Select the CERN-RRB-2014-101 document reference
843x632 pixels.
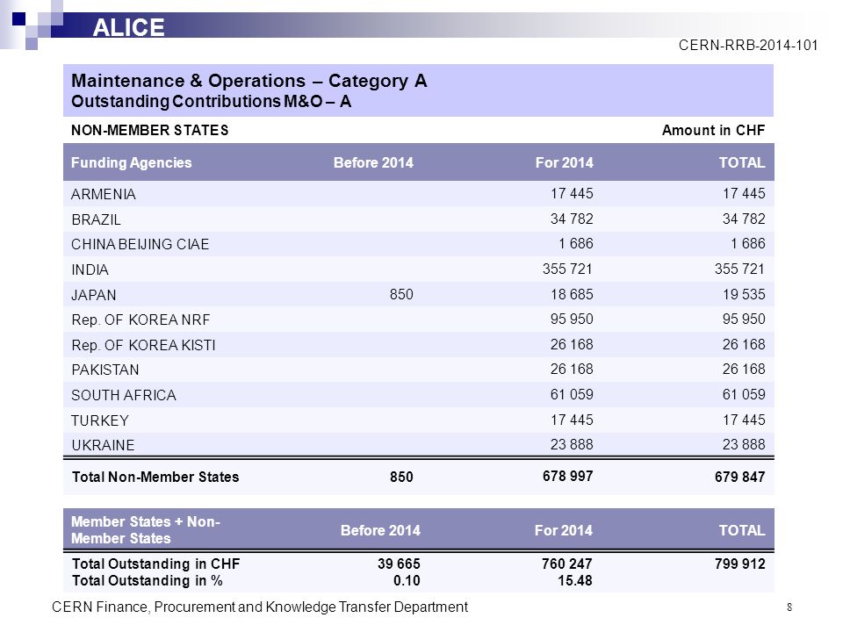tap(748, 45)
